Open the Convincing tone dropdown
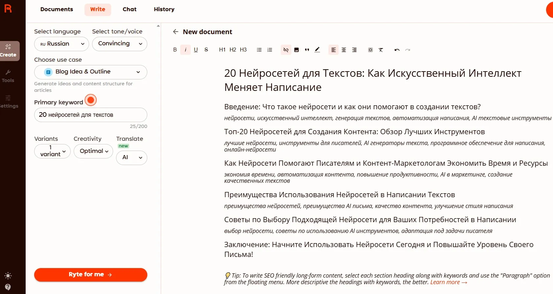This screenshot has width=553, height=294. point(120,44)
